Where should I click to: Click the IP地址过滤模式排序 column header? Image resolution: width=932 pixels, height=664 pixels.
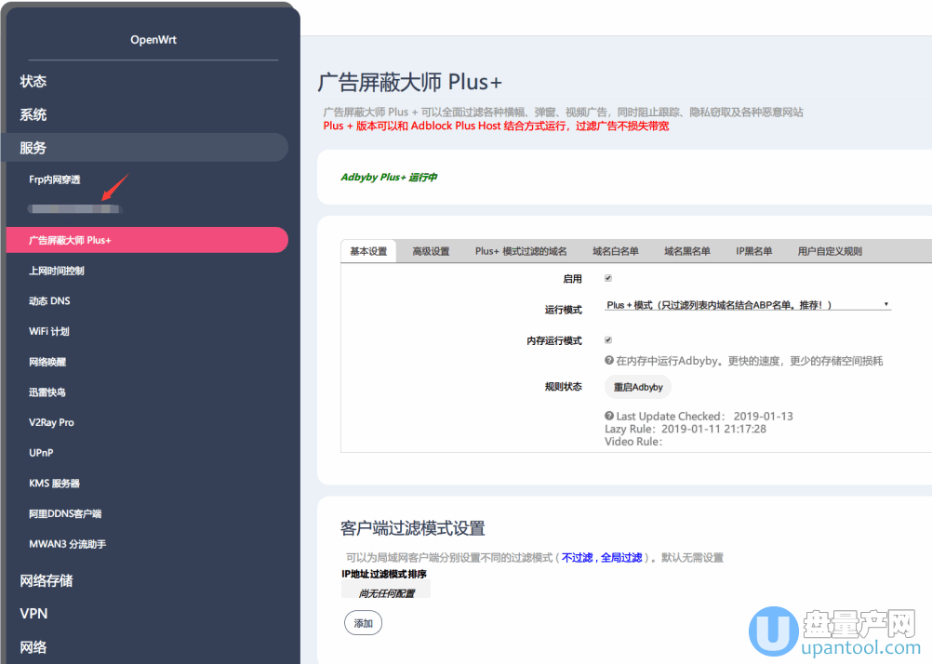click(x=384, y=574)
